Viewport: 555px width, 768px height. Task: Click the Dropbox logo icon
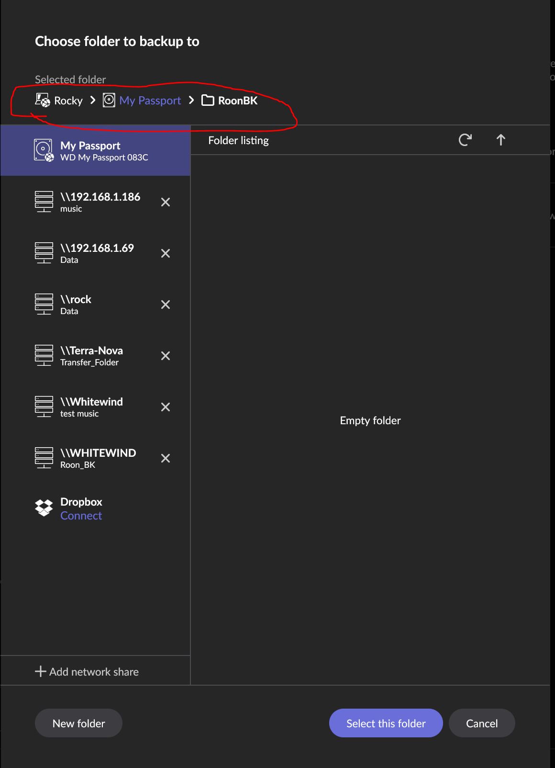coord(44,508)
